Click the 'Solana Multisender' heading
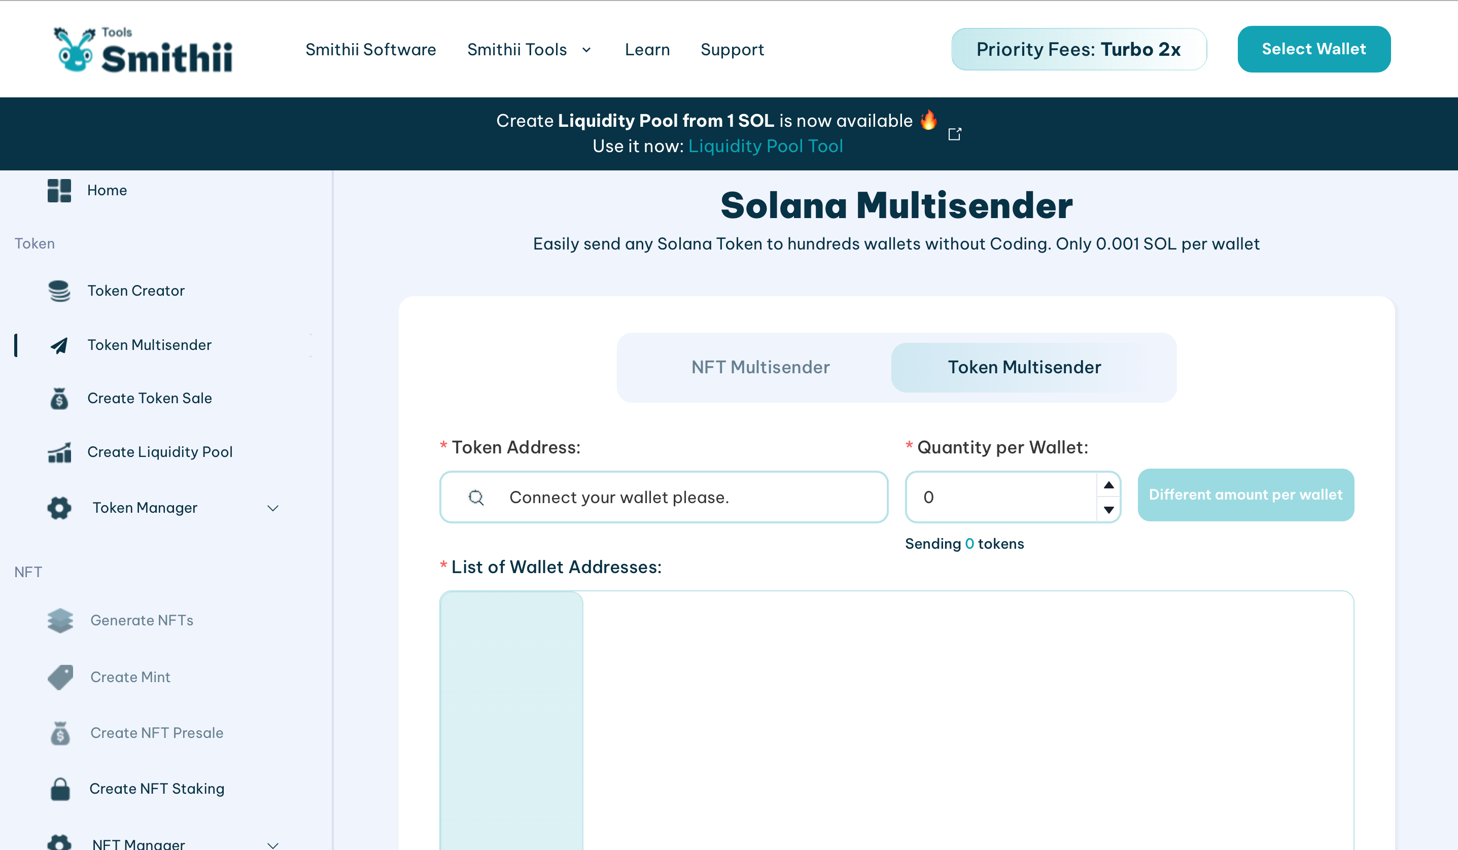Screen dimensions: 1458x850 coord(896,205)
